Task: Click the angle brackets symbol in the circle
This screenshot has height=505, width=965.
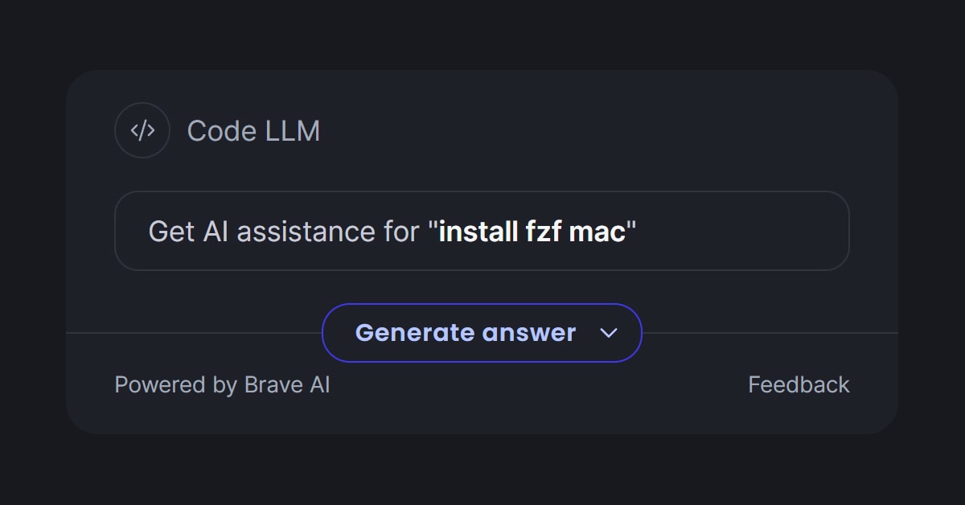Action: 142,129
